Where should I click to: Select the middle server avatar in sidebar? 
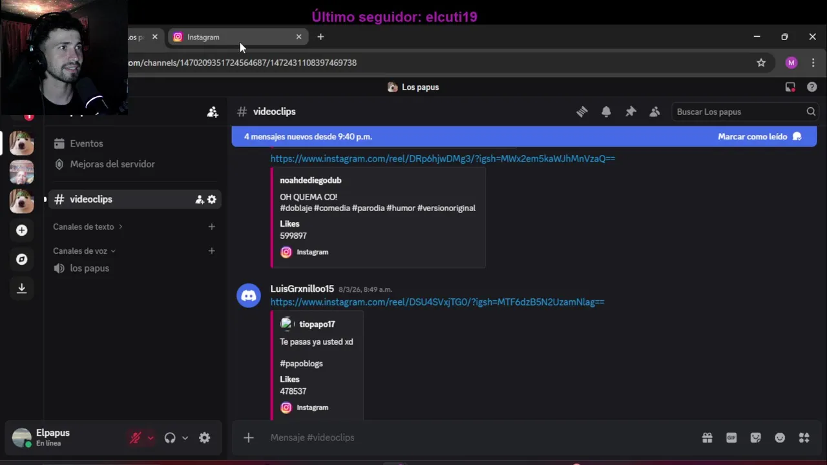point(22,172)
